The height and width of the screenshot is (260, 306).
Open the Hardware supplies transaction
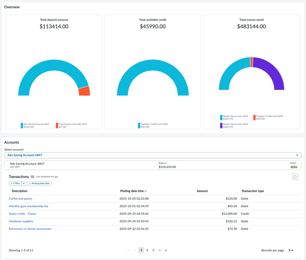coord(21,221)
